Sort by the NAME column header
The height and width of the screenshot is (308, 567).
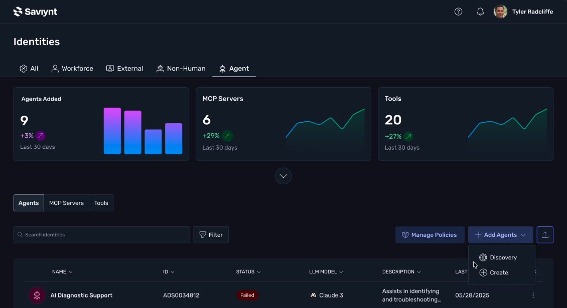pos(62,272)
